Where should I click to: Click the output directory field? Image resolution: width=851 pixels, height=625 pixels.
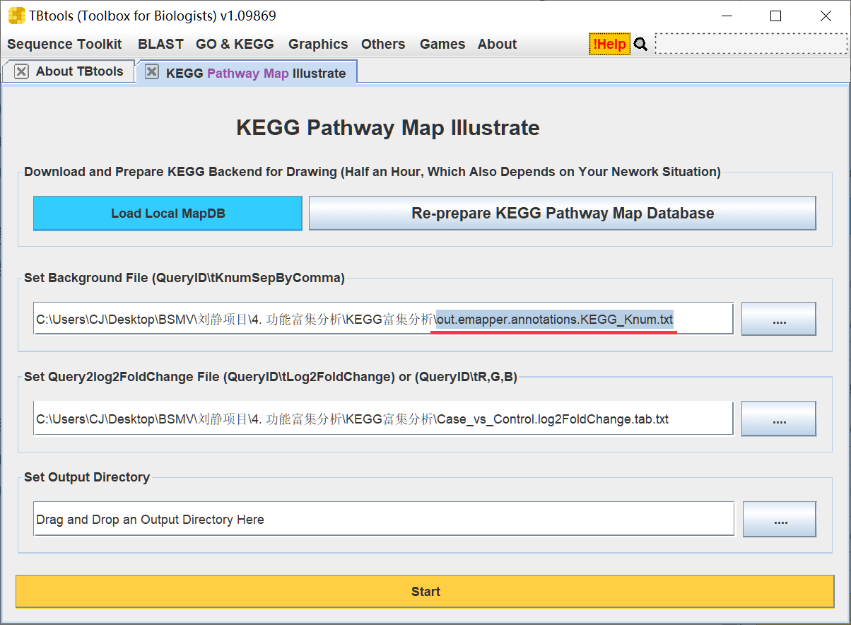(x=383, y=519)
